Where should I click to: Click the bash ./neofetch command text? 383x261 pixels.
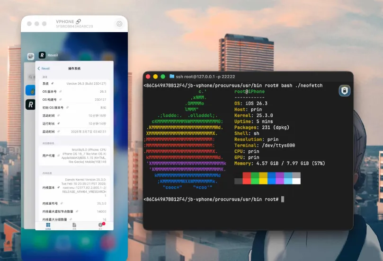click(x=302, y=86)
